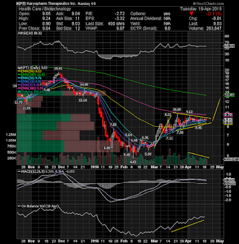Click the Chg value -0.01
The image size is (239, 244).
click(x=217, y=19)
